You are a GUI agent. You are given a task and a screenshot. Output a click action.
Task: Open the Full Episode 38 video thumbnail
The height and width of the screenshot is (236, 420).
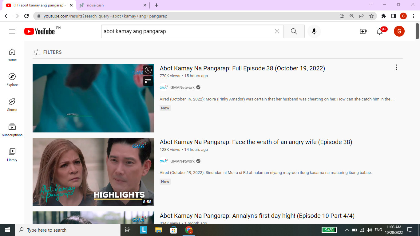point(93,98)
